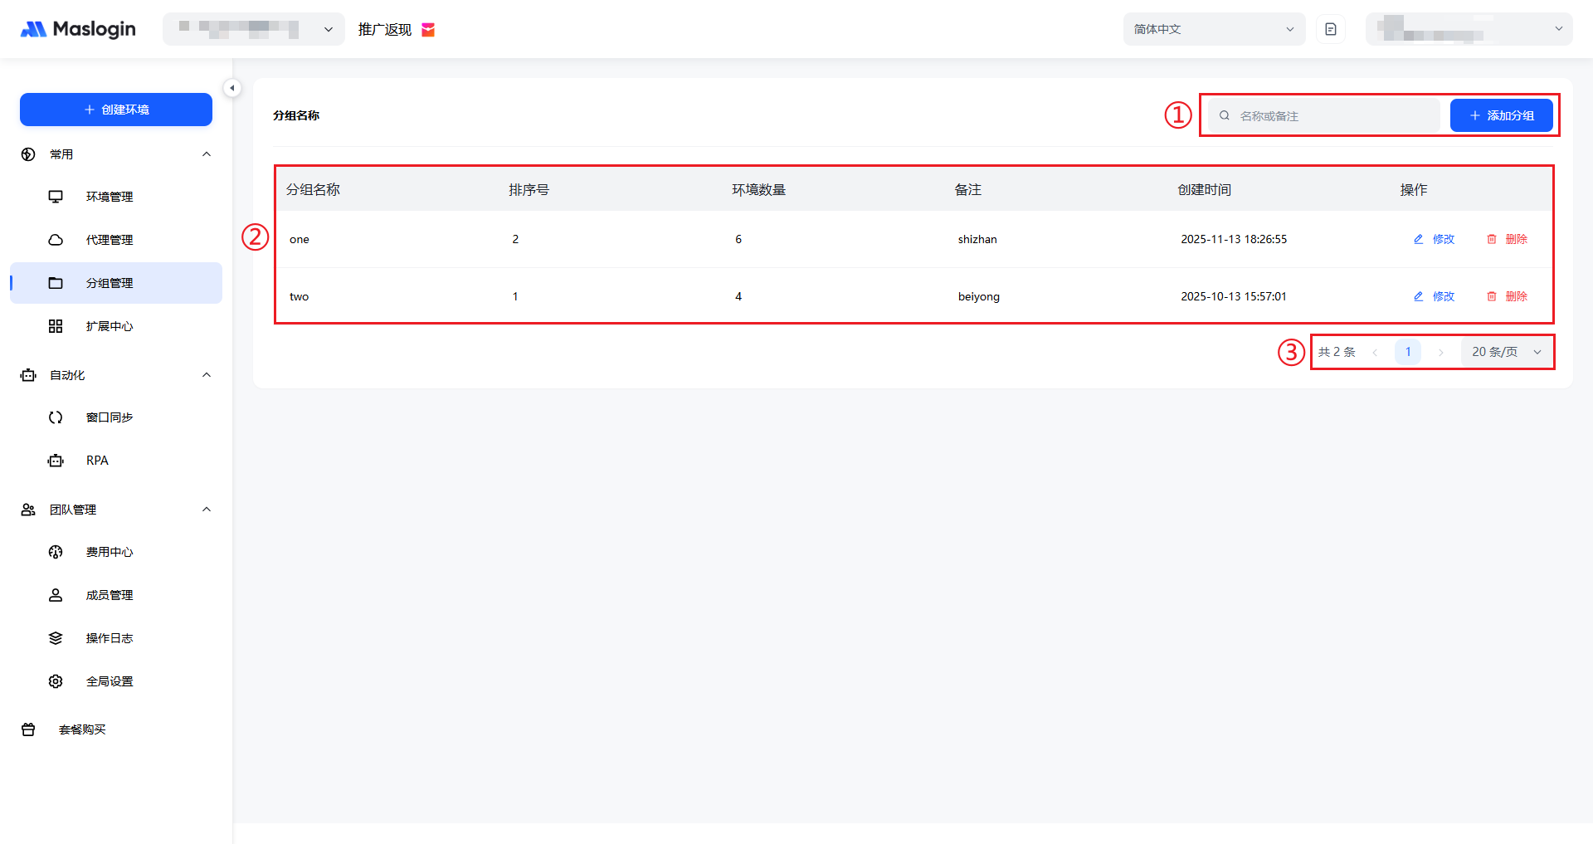
Task: Open the 简体中文 language dropdown
Action: coord(1213,29)
